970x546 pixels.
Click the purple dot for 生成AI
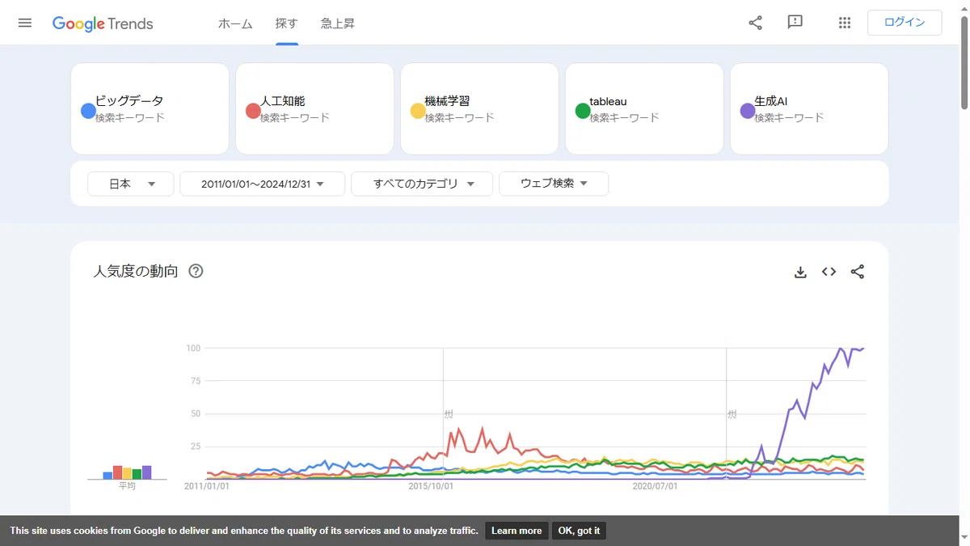[x=748, y=111]
